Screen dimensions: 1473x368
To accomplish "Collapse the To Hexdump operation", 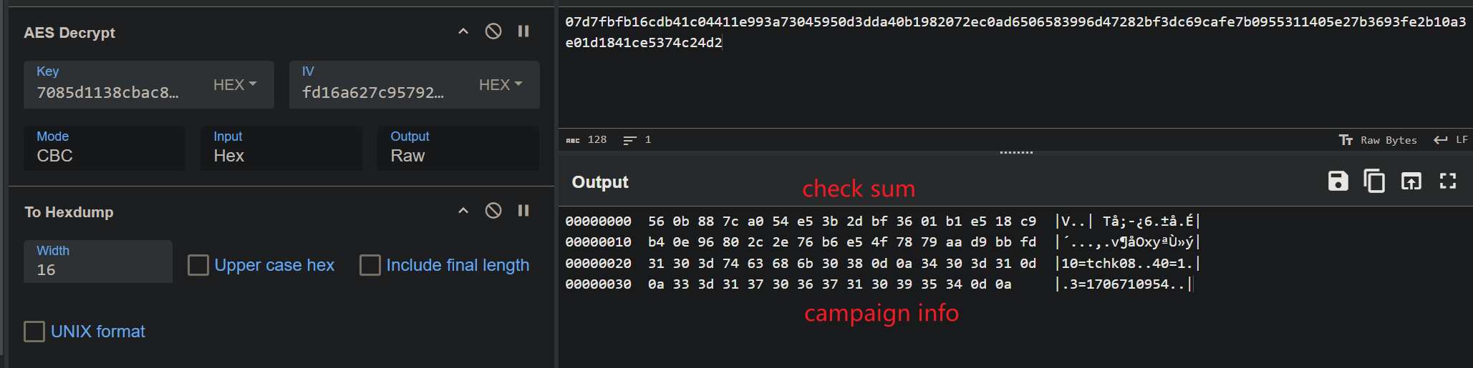I will click(463, 211).
